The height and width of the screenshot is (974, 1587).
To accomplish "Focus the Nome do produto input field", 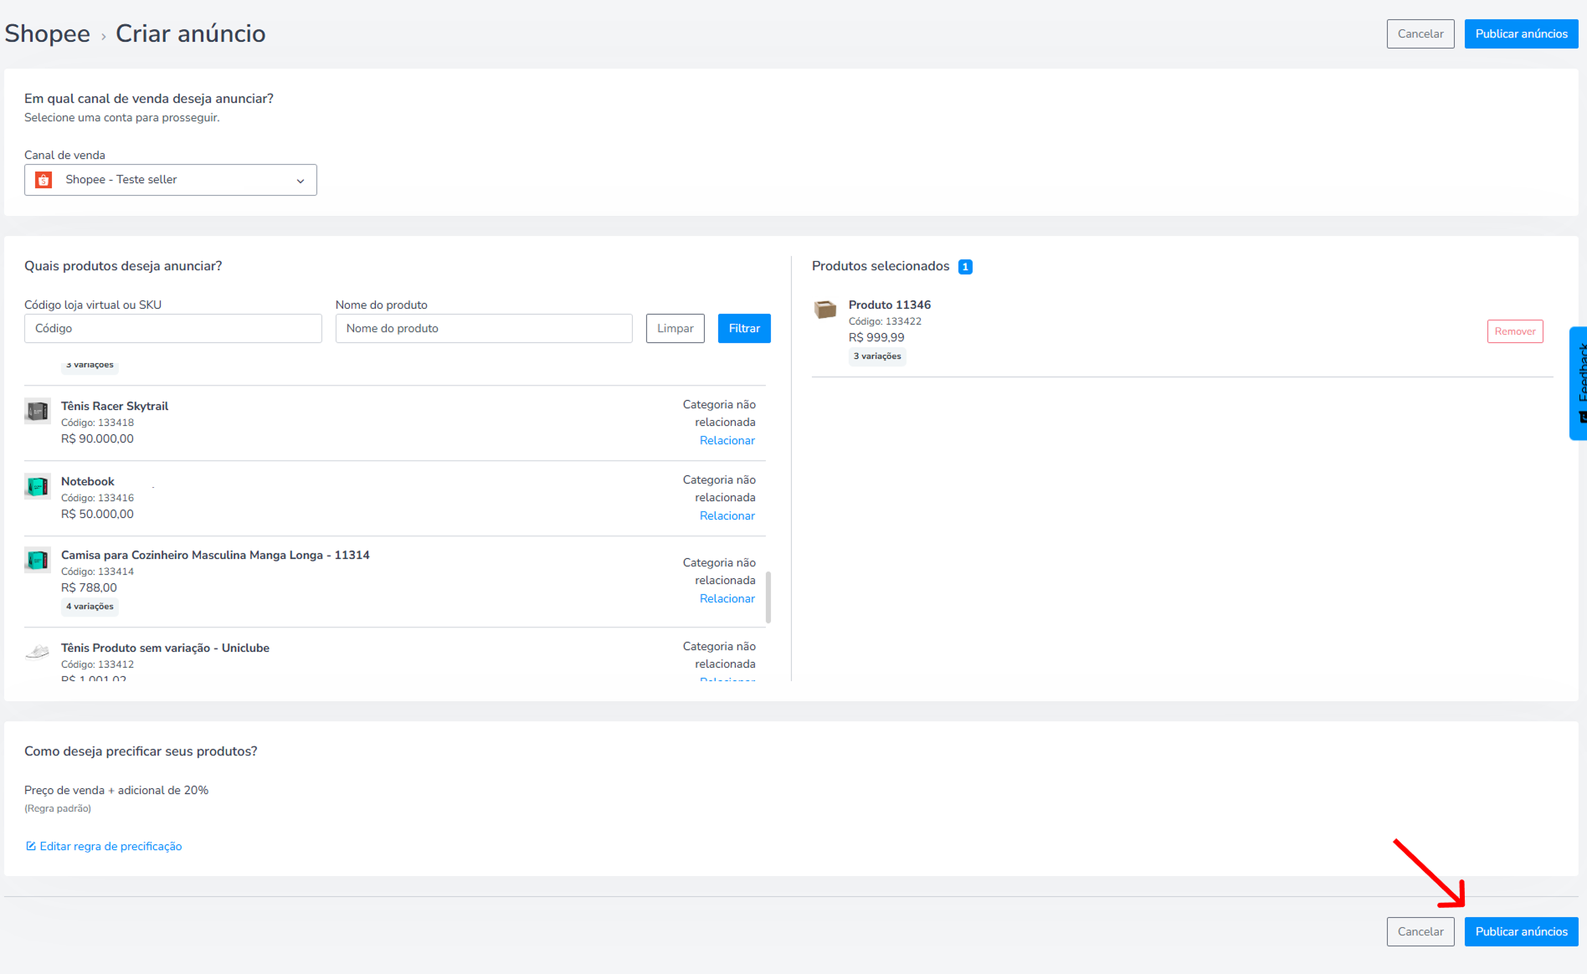I will point(484,328).
